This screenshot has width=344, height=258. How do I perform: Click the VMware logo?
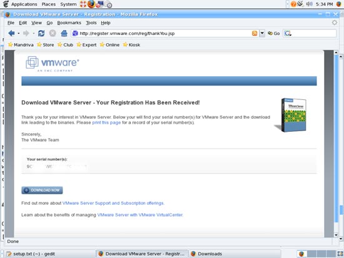pyautogui.click(x=53, y=64)
